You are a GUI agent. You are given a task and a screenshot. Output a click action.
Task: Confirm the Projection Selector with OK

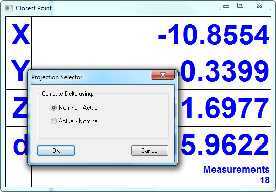click(56, 151)
